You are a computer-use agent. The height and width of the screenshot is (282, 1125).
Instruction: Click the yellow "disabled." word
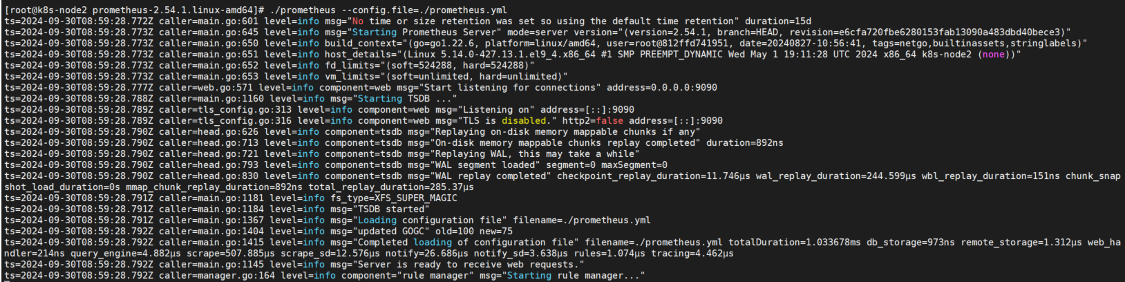[524, 121]
